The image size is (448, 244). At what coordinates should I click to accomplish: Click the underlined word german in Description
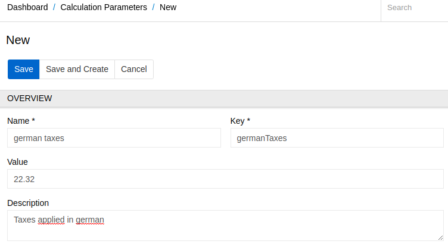pos(90,220)
